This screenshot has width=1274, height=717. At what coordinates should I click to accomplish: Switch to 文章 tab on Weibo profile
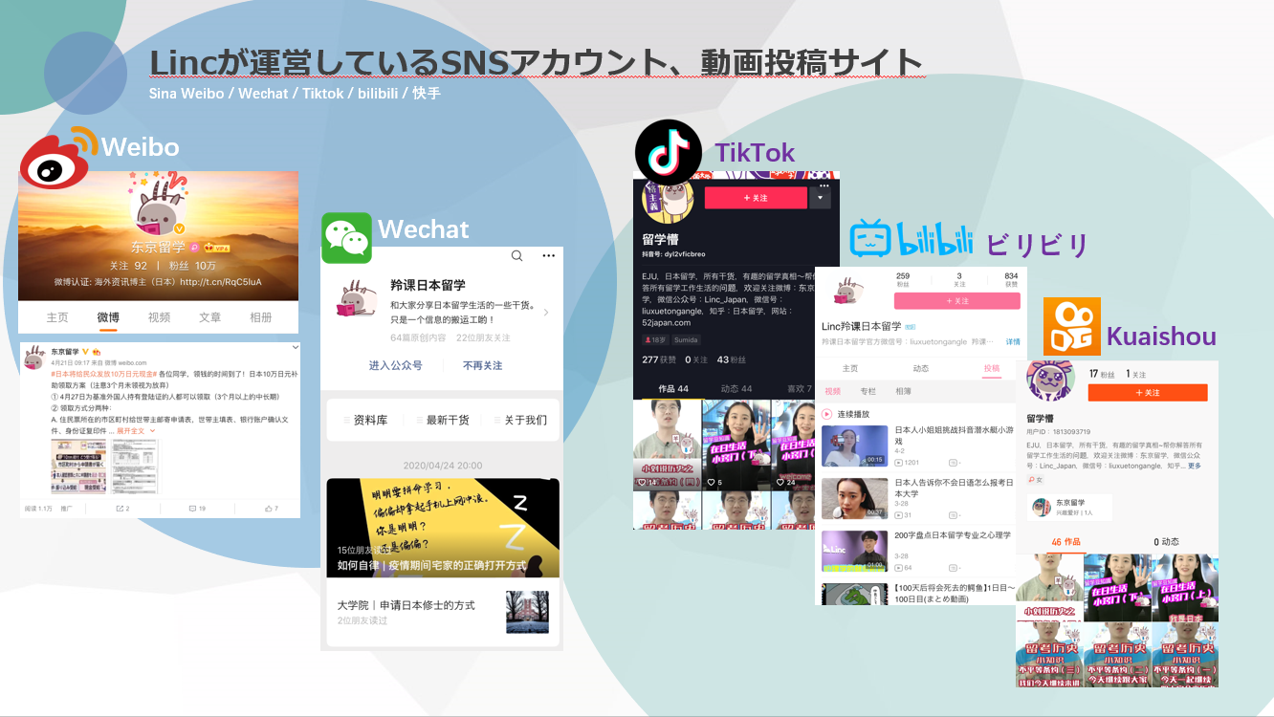209,317
